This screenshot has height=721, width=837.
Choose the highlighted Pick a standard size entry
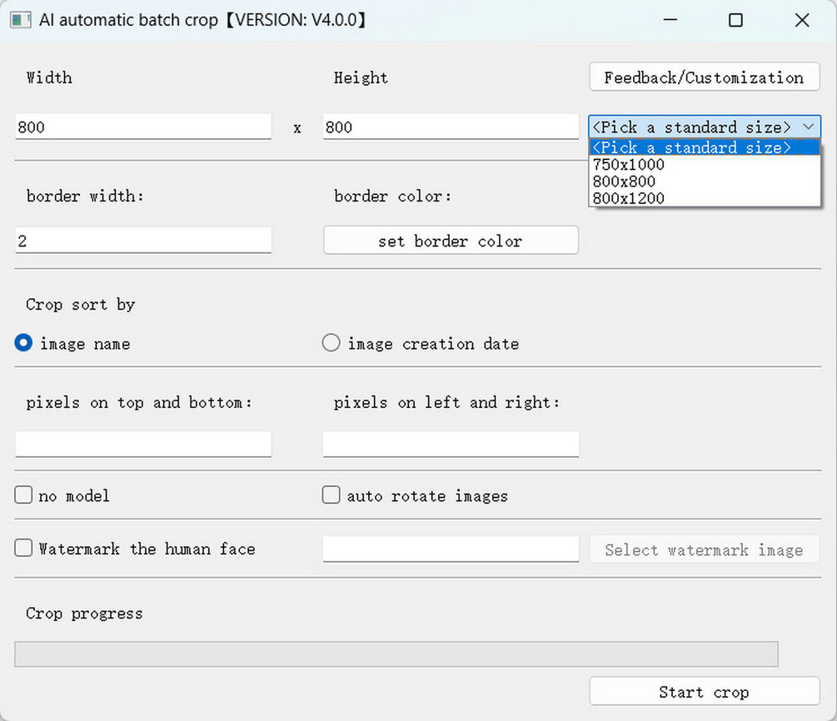coord(705,147)
